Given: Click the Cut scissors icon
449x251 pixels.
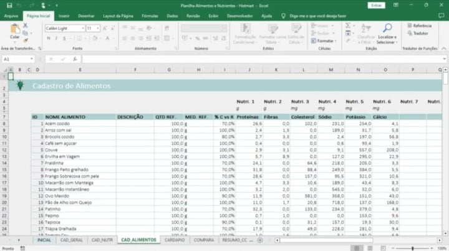Looking at the screenshot, I should [26, 25].
